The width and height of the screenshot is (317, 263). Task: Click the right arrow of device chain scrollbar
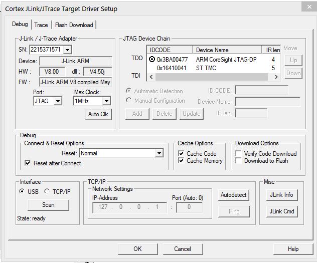[x=276, y=77]
